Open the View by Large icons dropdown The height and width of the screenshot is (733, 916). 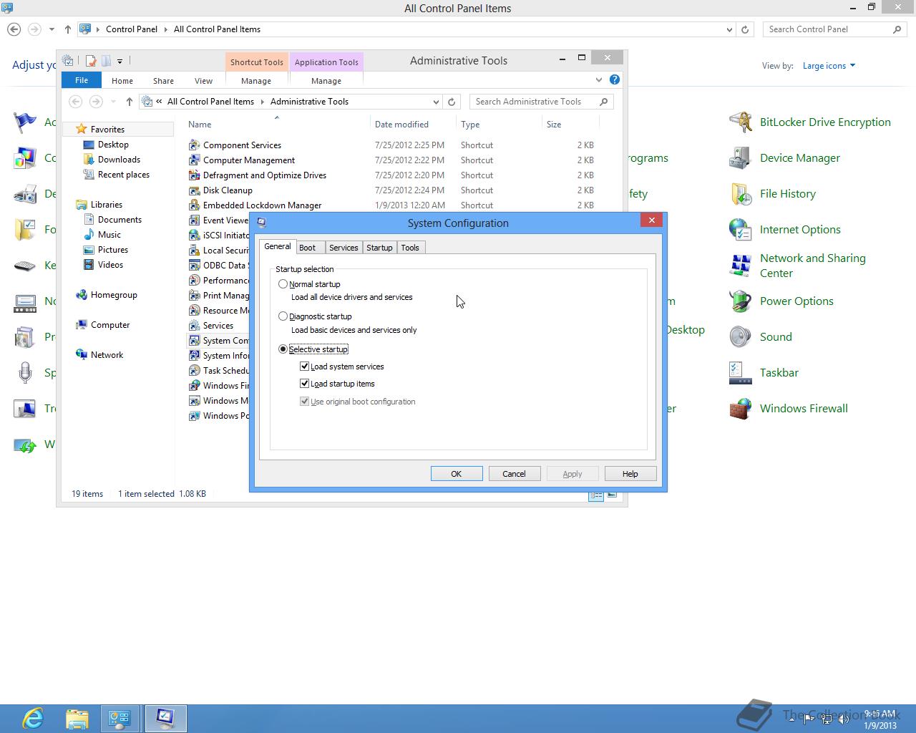pyautogui.click(x=829, y=66)
